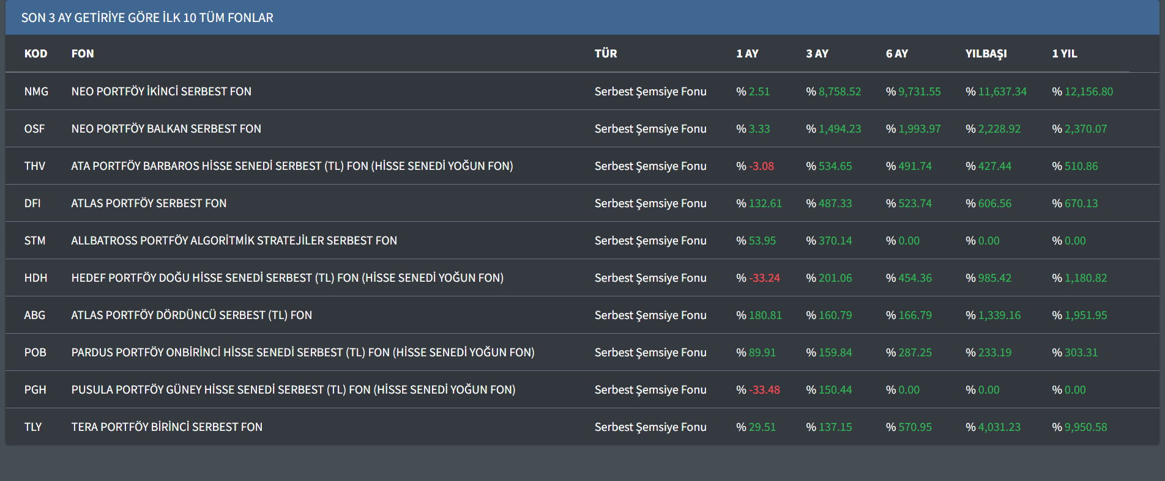Click Serbest Şemsiye Fonu in DFI row
Screen dimensions: 1165x481
point(650,203)
